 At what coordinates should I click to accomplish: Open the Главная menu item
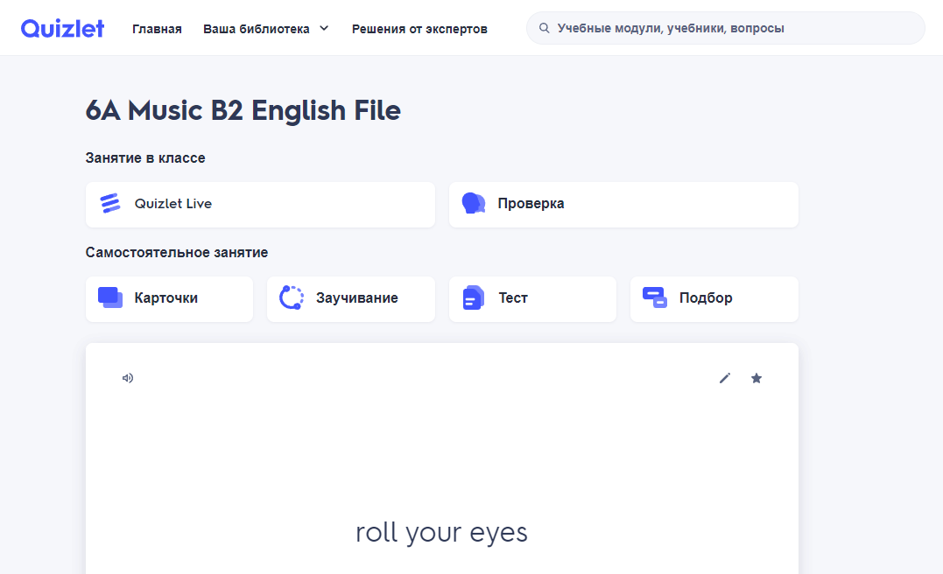[157, 29]
